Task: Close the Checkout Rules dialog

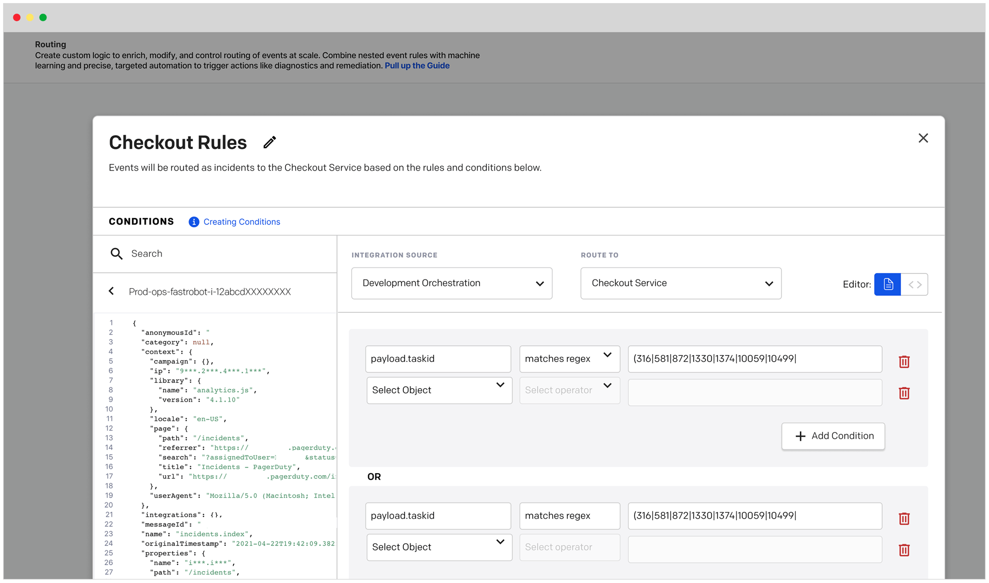Action: [x=923, y=138]
